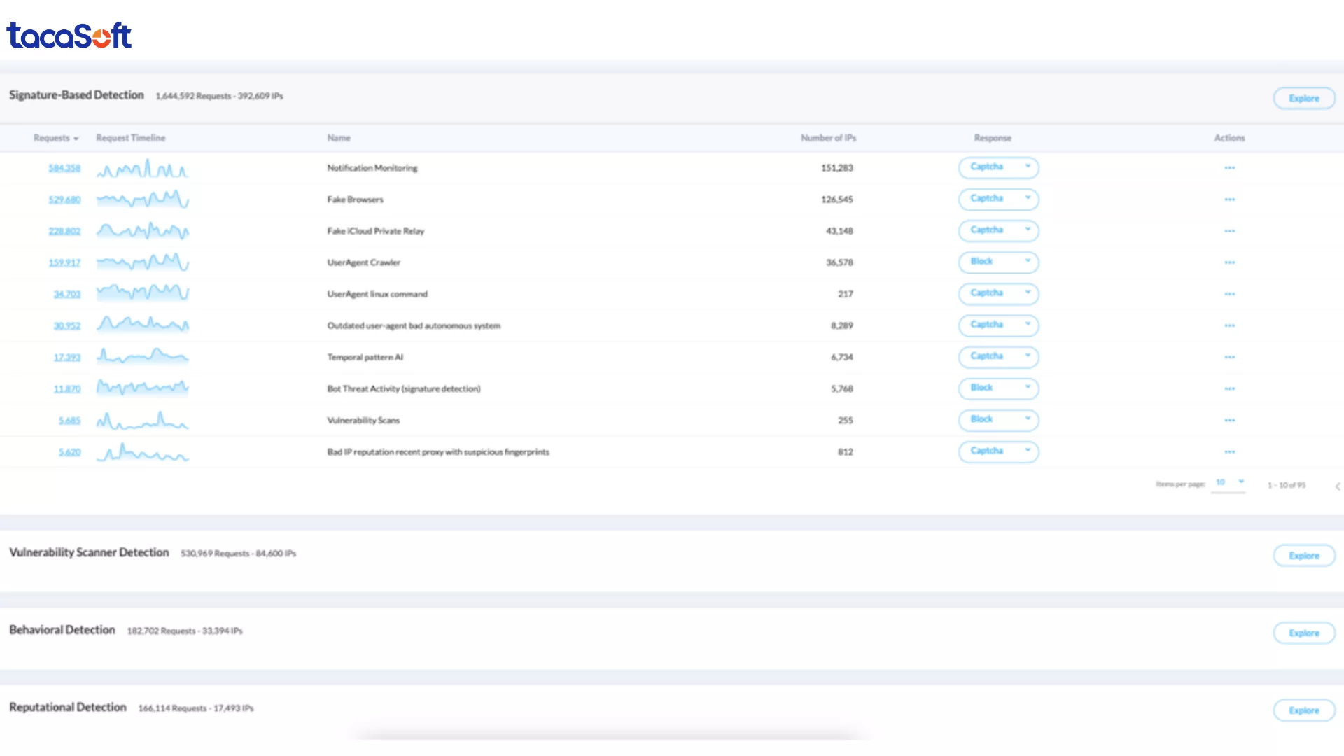The image size is (1344, 756).
Task: Select IP count 151,283
Action: tap(837, 168)
